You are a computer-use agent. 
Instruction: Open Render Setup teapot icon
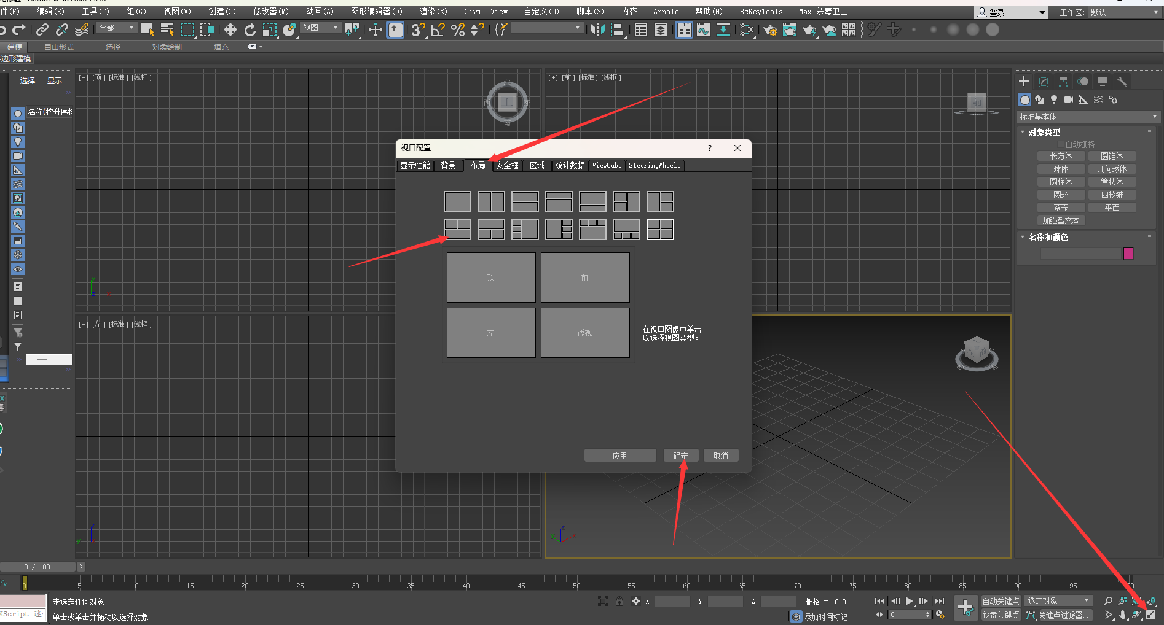pyautogui.click(x=770, y=29)
